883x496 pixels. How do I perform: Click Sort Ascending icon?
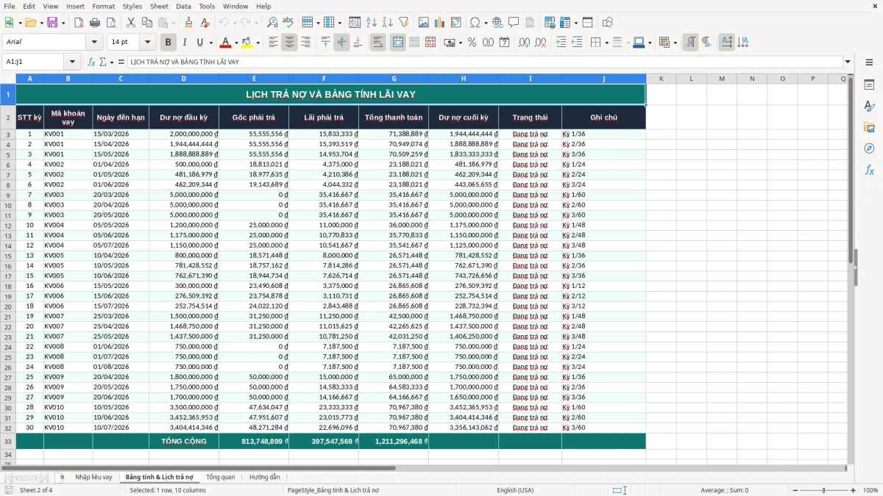point(372,23)
